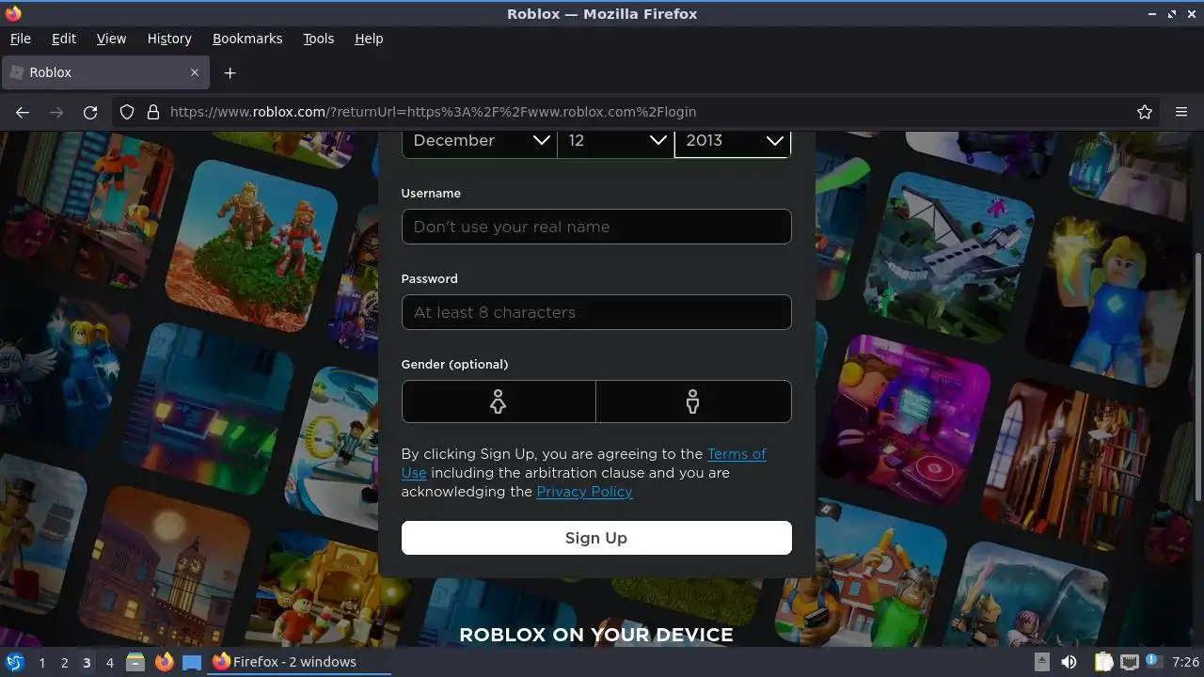Image resolution: width=1204 pixels, height=677 pixels.
Task: Switch to workspace 3
Action: point(87,662)
